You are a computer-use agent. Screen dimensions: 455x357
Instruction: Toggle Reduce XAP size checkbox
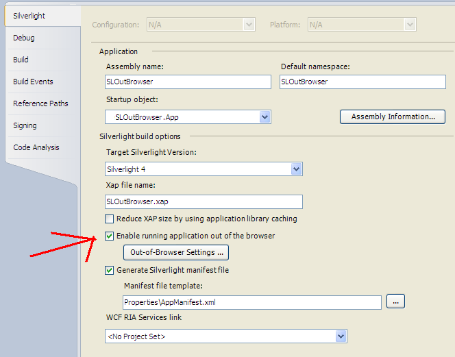pos(109,219)
